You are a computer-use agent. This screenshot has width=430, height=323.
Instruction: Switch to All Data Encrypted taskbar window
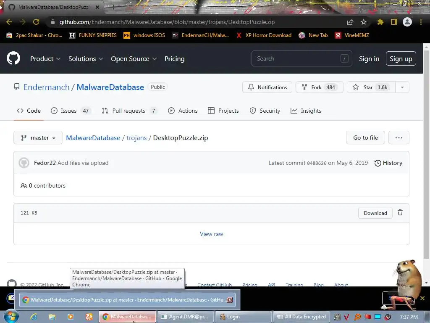pos(301,317)
